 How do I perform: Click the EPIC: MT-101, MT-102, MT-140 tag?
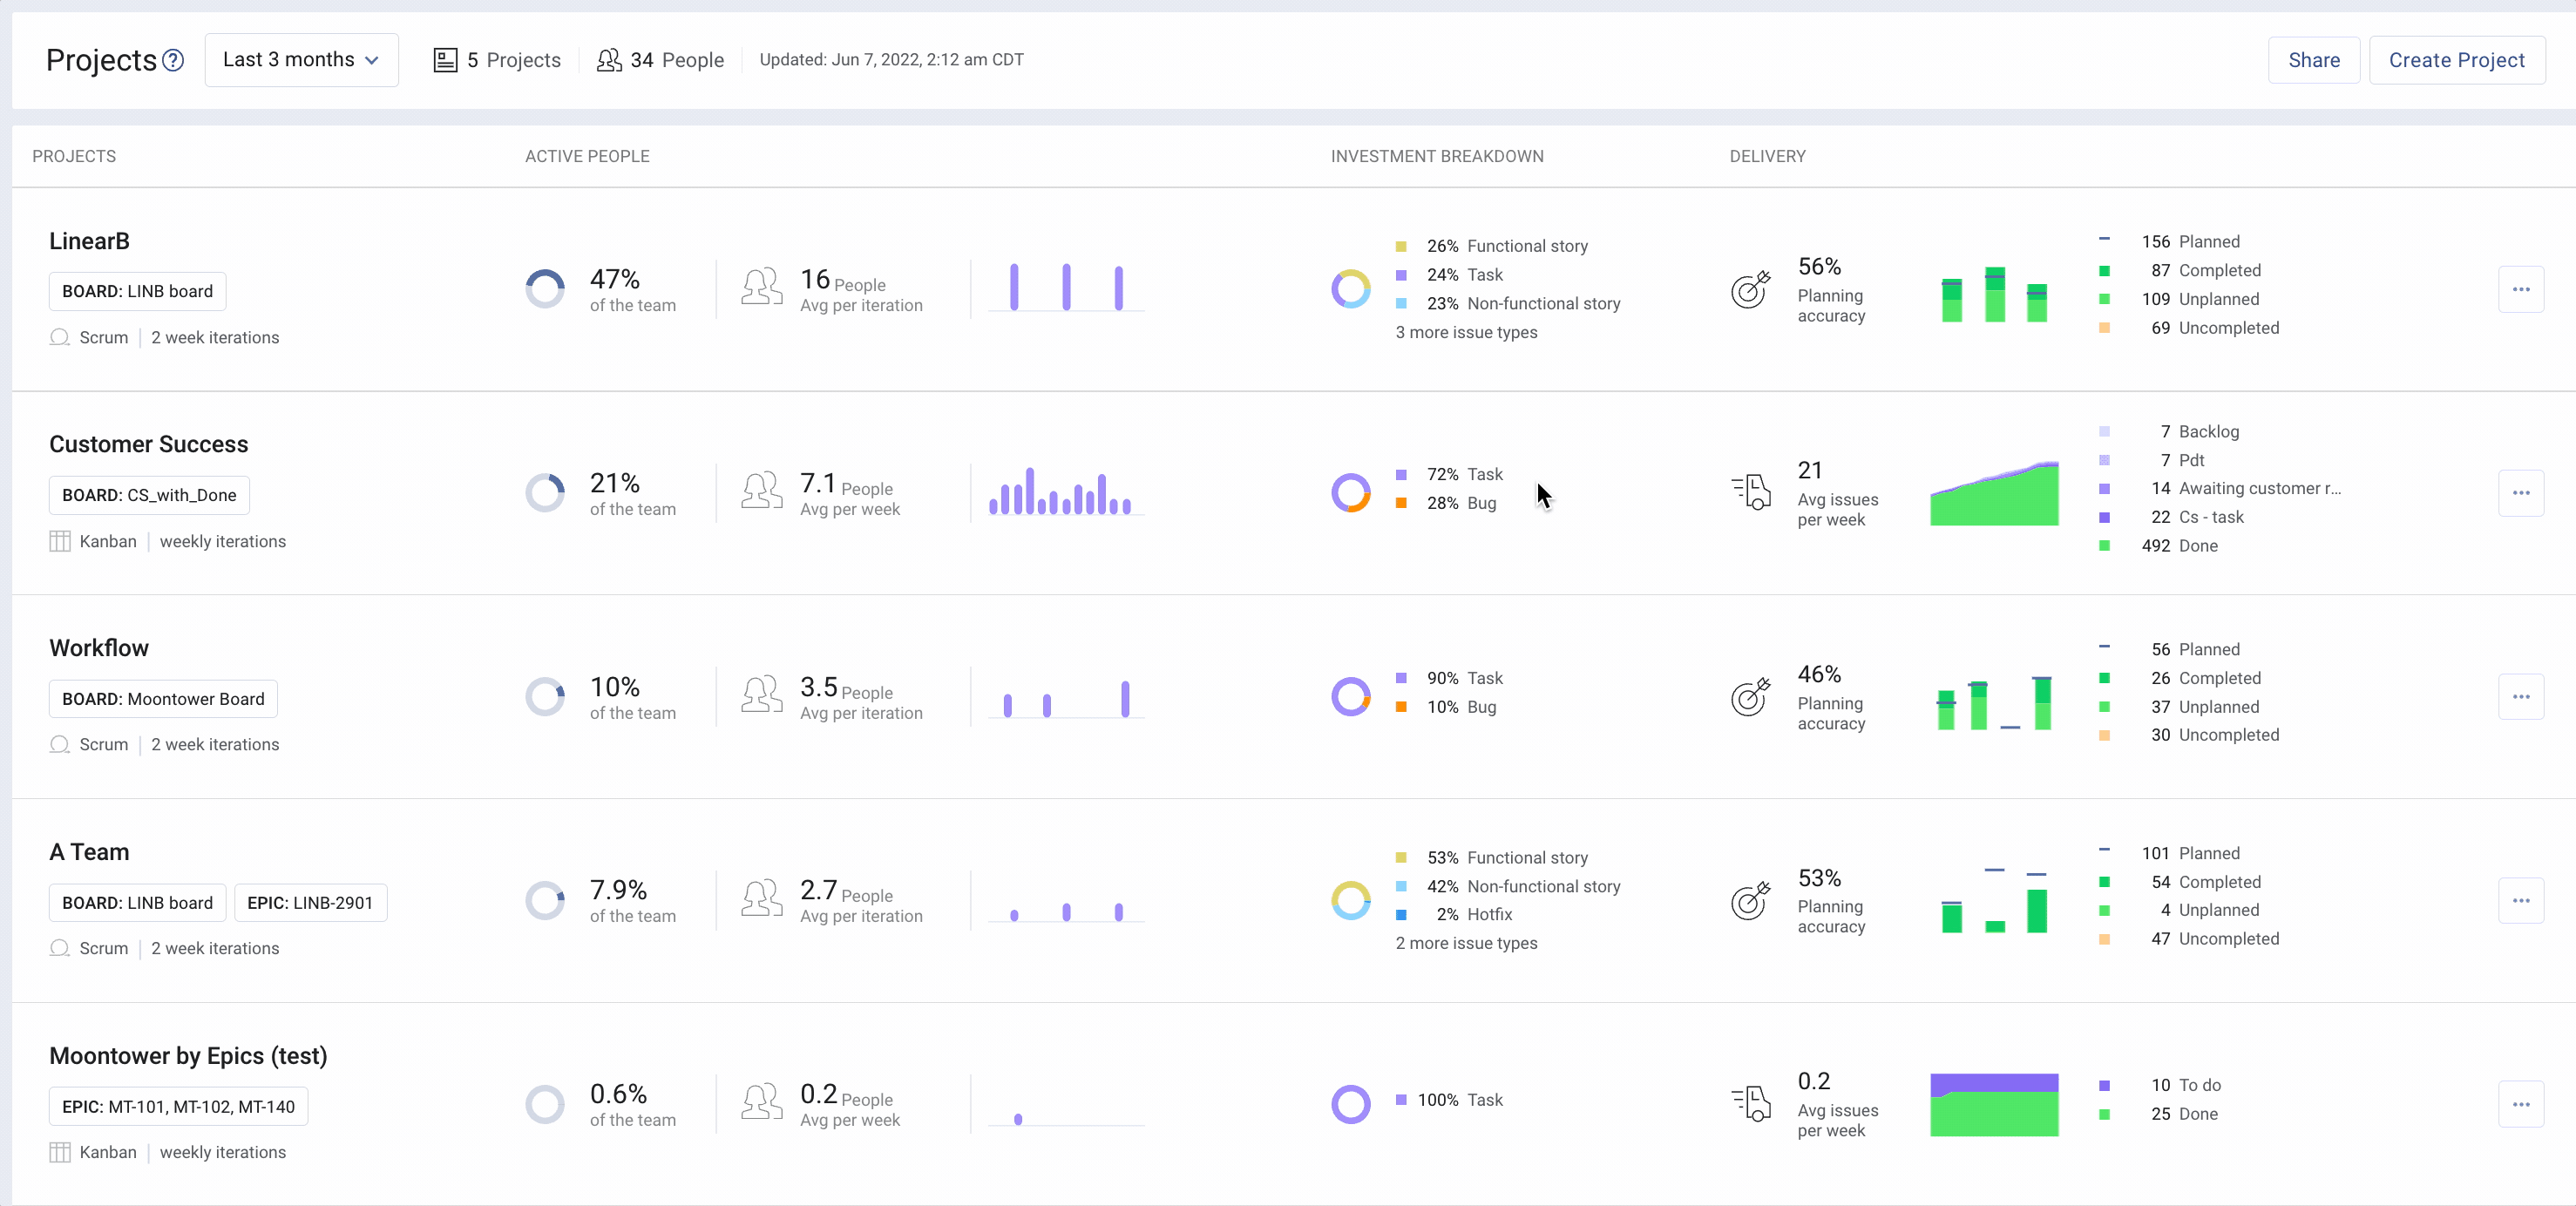(x=178, y=1107)
